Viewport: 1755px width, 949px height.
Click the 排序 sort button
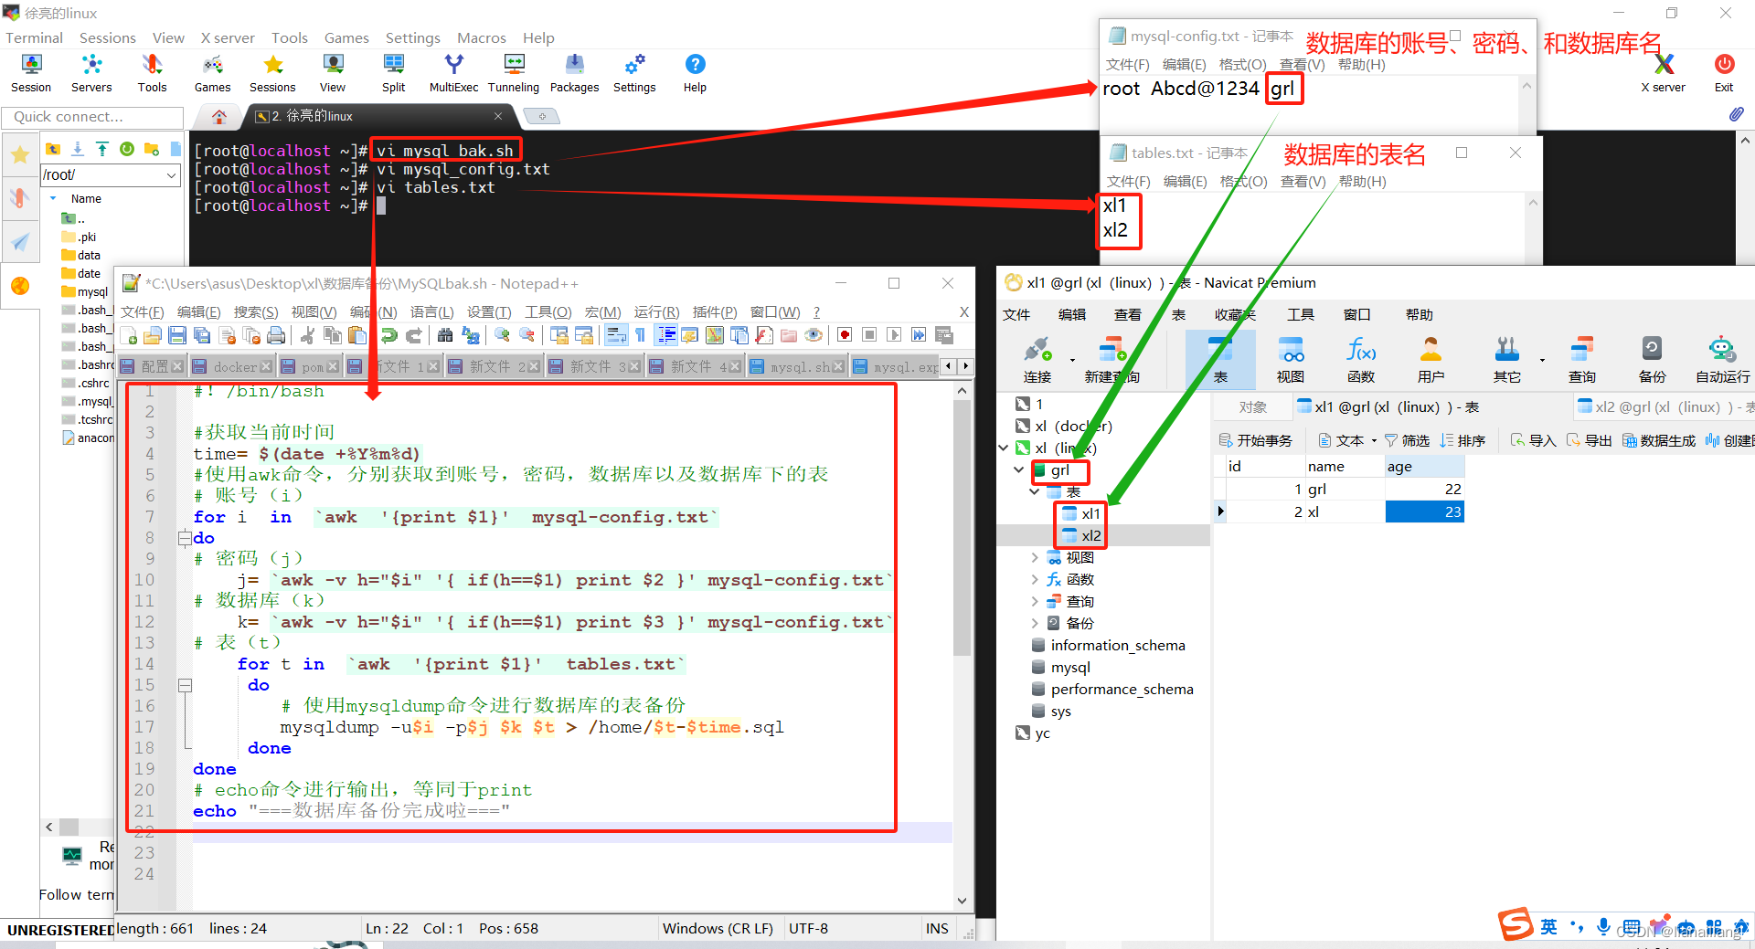point(1462,440)
